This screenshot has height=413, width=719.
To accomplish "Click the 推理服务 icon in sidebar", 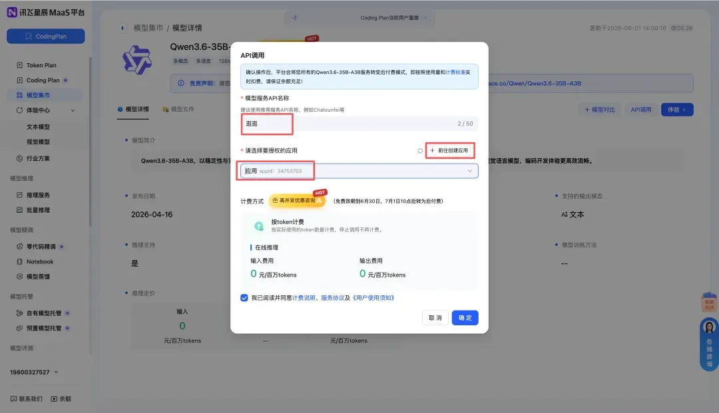I will coord(19,195).
